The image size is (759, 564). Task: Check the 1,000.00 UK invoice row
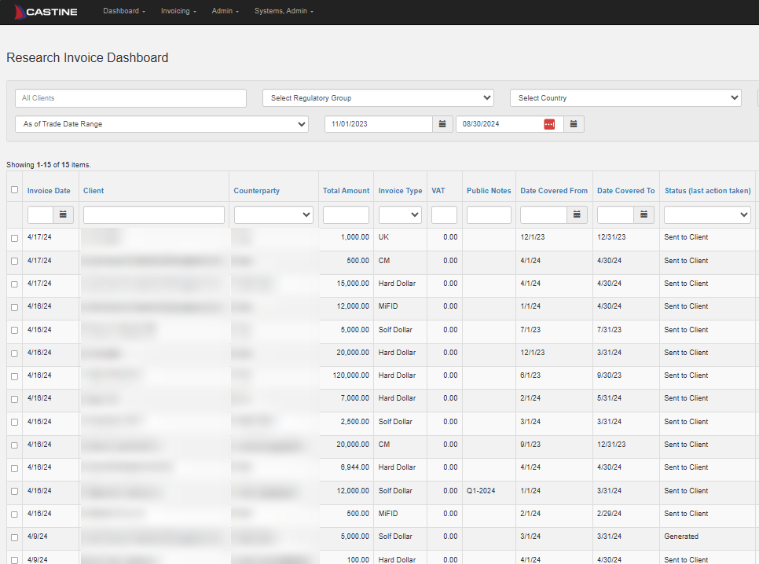pos(14,238)
